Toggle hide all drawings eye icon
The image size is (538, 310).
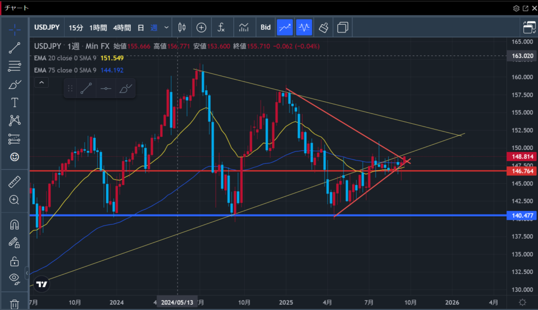coord(14,278)
